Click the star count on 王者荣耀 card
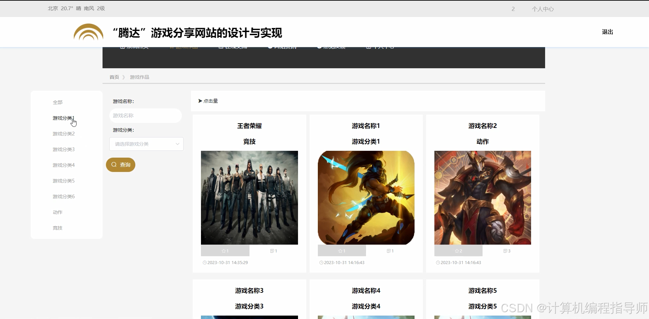 [225, 251]
